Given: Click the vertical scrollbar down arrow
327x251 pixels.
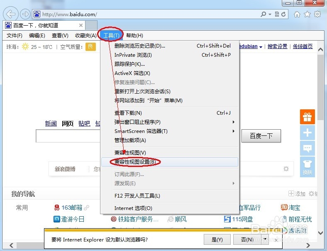Looking at the screenshot, I should point(320,233).
